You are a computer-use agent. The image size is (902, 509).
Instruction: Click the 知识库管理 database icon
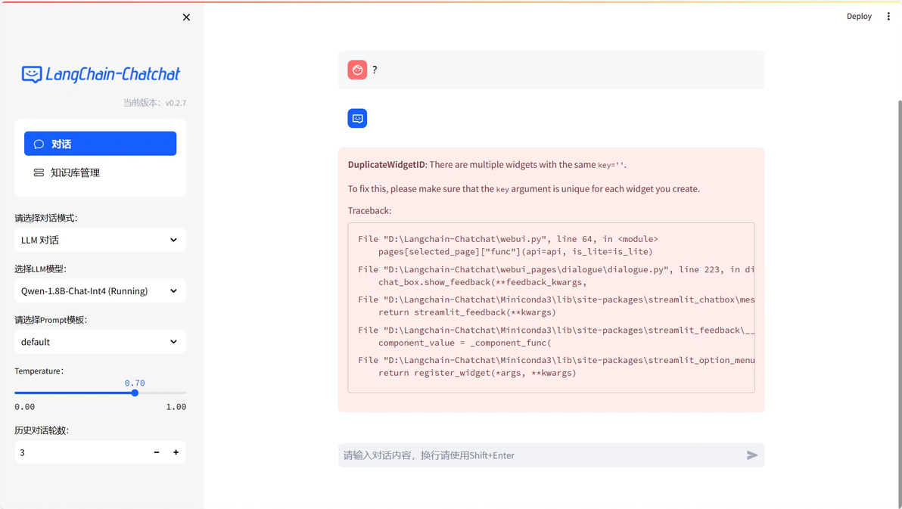pyautogui.click(x=39, y=172)
